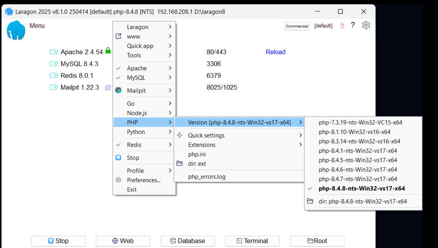The width and height of the screenshot is (438, 248).
Task: Toggle the Redis 8.0.1 service switch
Action: point(54,75)
